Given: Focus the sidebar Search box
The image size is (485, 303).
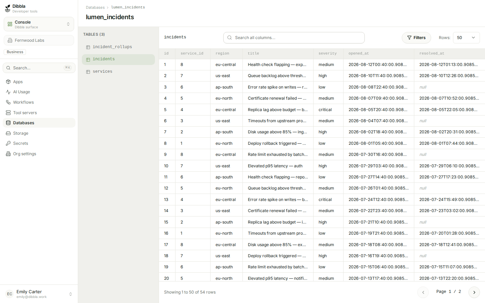Looking at the screenshot, I should click(x=39, y=68).
